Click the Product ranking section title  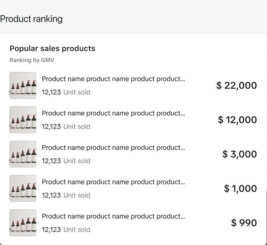31,19
